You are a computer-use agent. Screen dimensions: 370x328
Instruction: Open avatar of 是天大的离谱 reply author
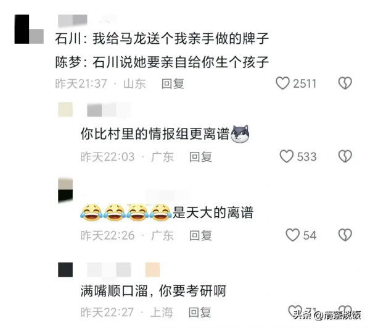[65, 190]
